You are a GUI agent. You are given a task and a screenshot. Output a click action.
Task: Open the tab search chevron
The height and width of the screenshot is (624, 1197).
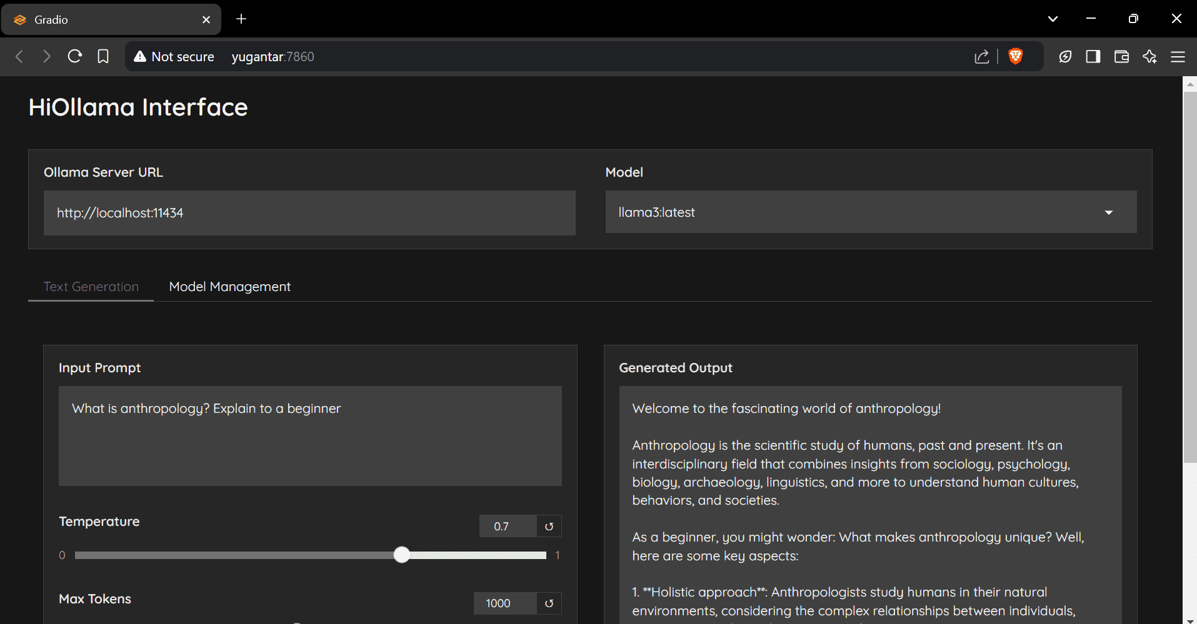click(x=1053, y=19)
